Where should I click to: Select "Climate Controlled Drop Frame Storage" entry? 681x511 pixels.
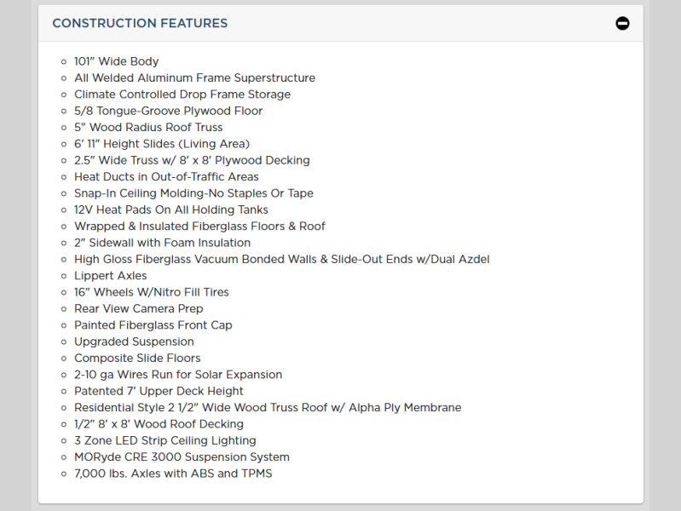(x=182, y=95)
